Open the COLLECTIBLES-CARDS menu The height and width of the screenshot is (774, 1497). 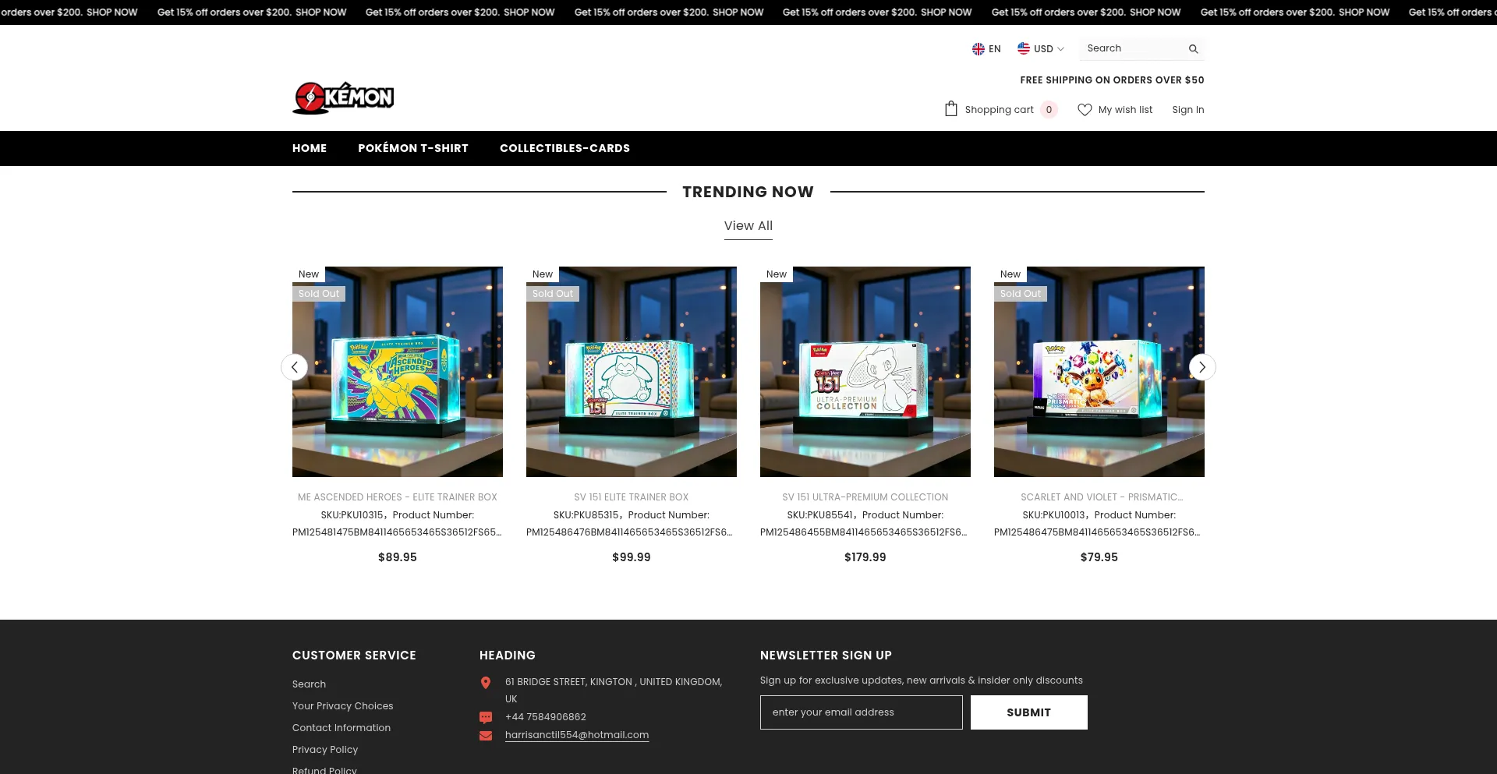(x=564, y=148)
